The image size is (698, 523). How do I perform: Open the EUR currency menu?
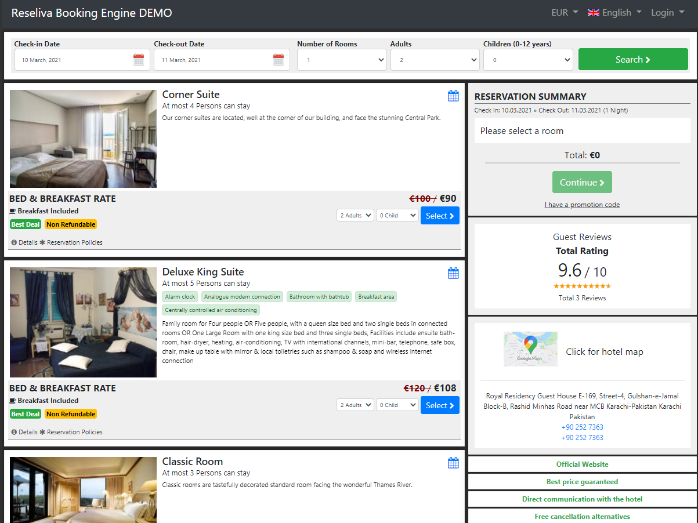click(x=565, y=13)
